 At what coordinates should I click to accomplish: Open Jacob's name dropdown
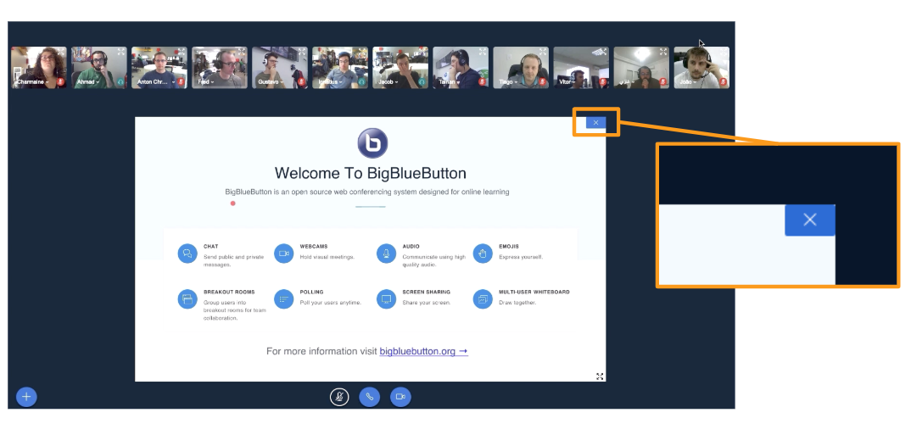(x=388, y=82)
